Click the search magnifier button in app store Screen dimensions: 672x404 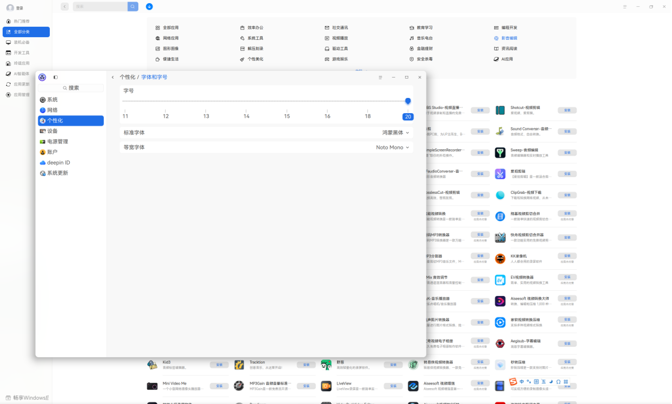[x=133, y=7]
